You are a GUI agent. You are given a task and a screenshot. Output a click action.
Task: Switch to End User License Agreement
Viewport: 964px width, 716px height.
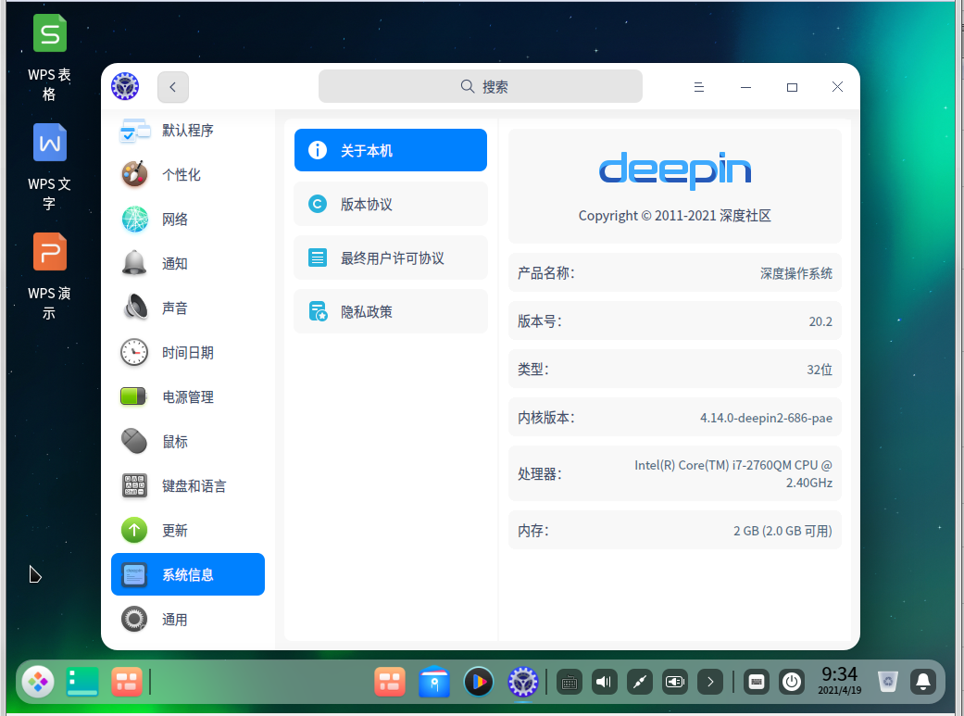coord(390,258)
